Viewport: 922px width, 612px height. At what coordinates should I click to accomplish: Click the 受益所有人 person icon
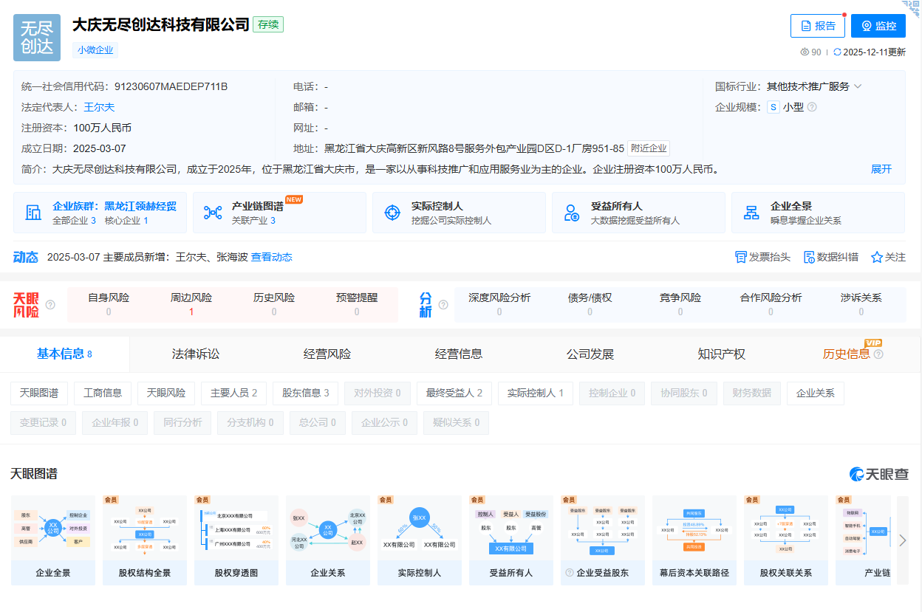point(572,213)
